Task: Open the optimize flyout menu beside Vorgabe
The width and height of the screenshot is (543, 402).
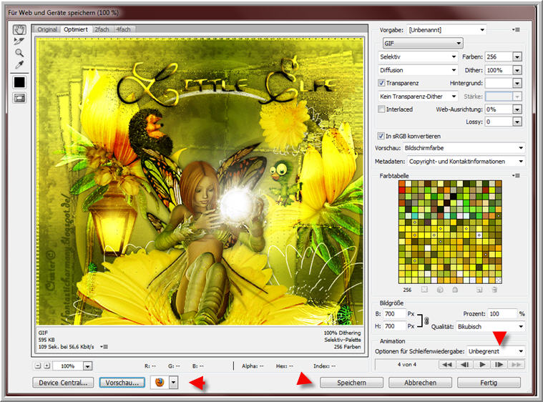Action: click(x=516, y=30)
